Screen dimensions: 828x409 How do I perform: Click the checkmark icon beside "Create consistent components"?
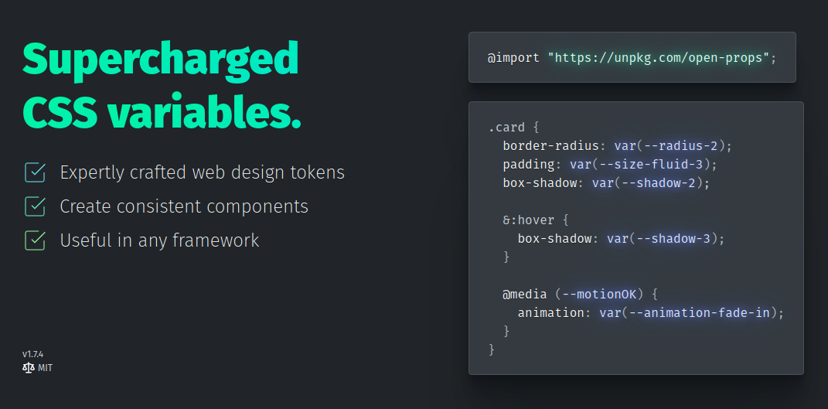coord(35,206)
